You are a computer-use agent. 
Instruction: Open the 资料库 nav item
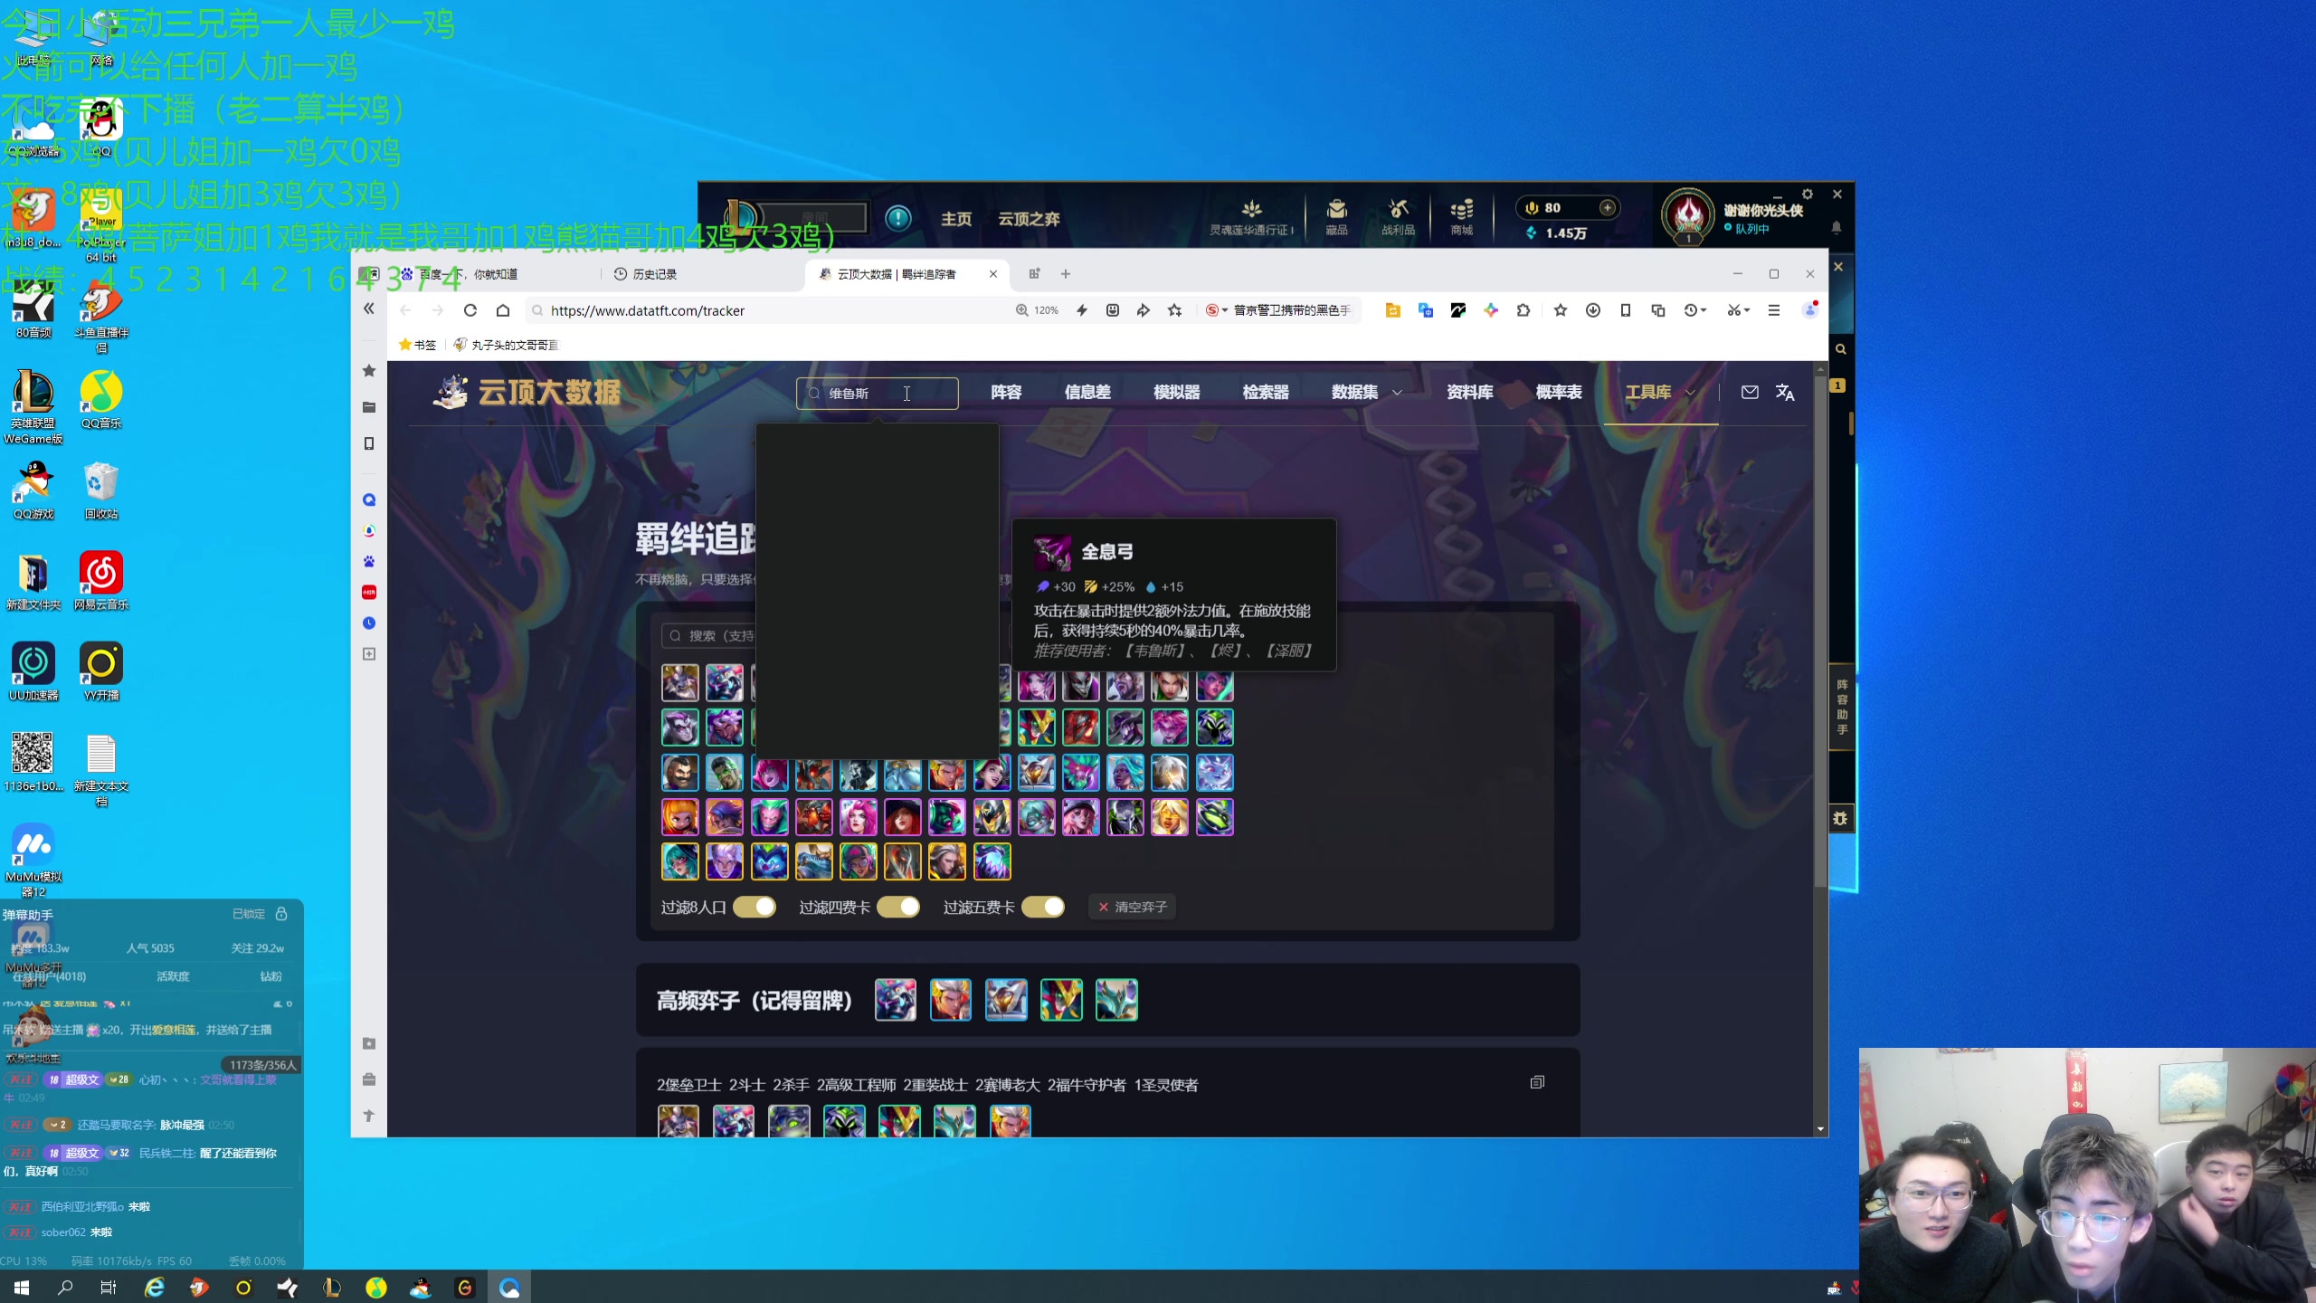1469,392
